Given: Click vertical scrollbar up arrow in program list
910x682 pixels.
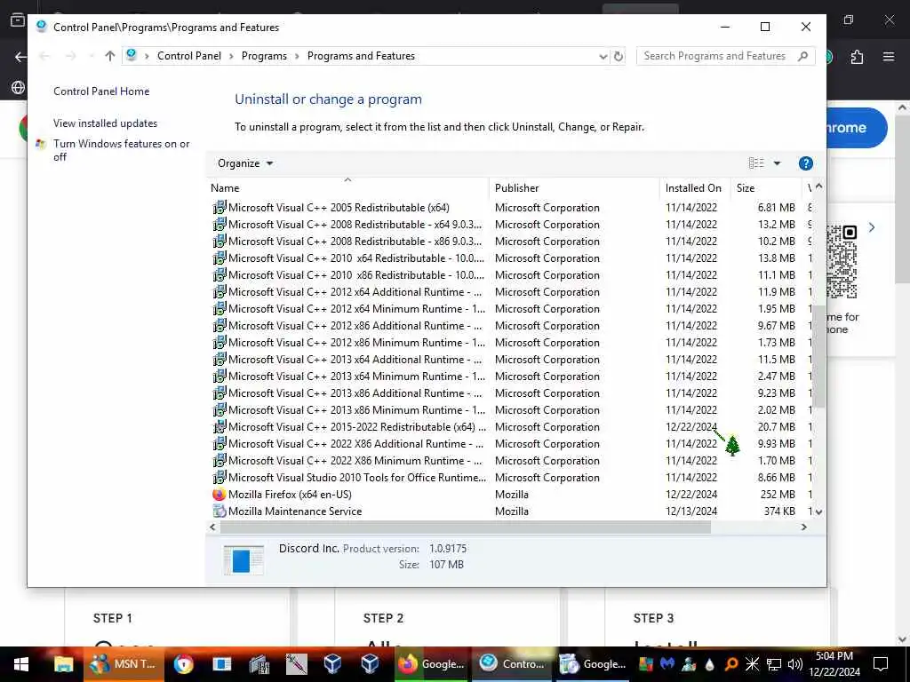Looking at the screenshot, I should (x=818, y=186).
